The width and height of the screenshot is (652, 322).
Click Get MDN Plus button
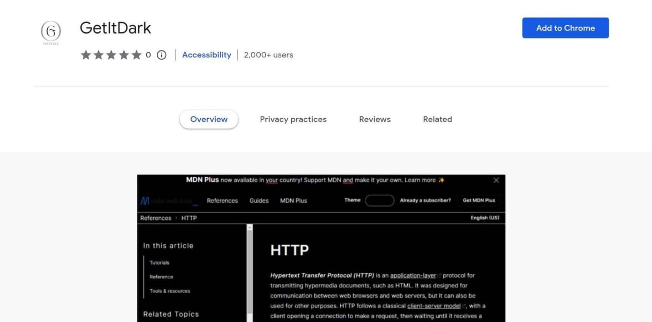(479, 201)
